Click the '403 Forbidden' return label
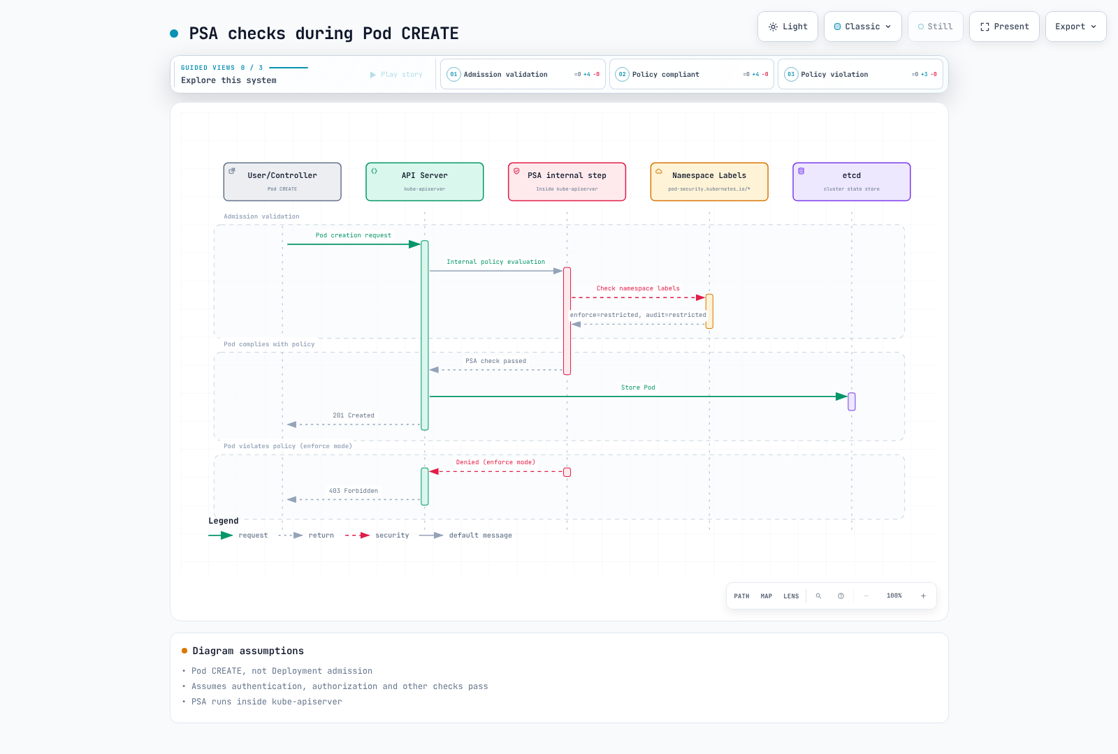Screen dimensions: 1118x754 coord(354,491)
